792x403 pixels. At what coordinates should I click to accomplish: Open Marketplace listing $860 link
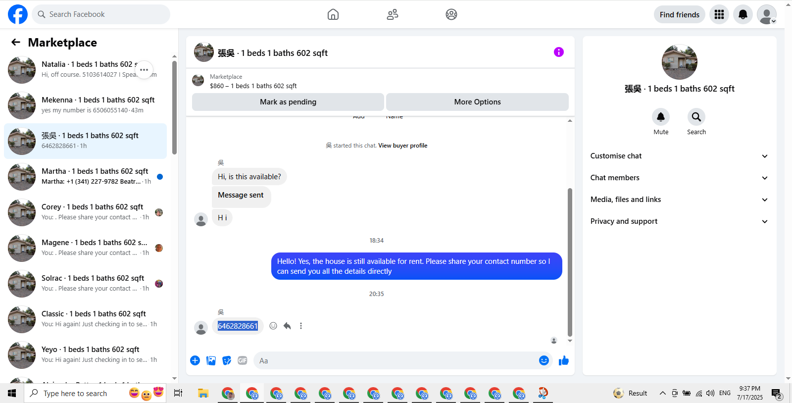(x=253, y=86)
